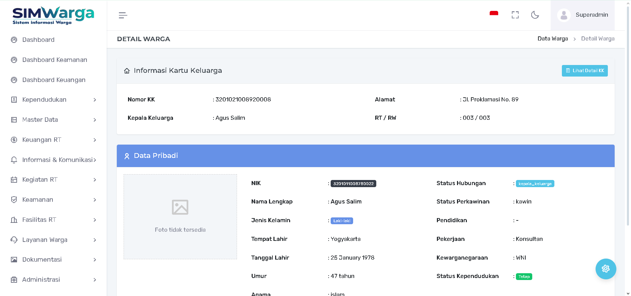
Task: Click the Lihat Detail KK button
Action: click(584, 71)
